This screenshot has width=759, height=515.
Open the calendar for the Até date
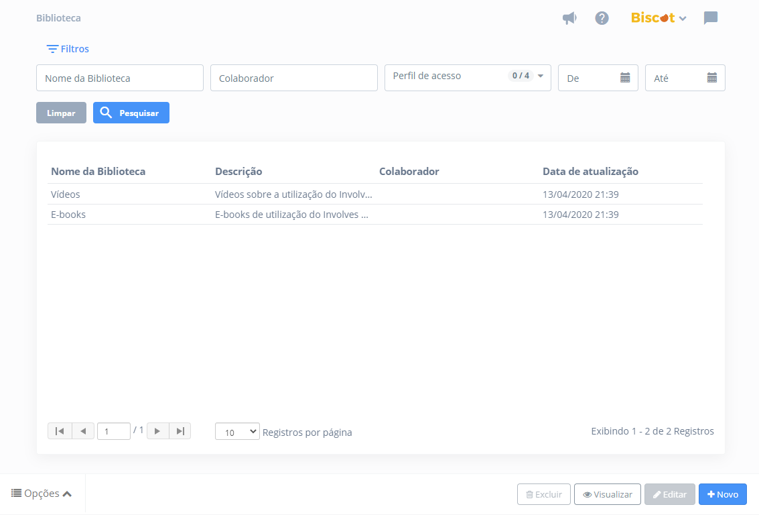point(711,78)
